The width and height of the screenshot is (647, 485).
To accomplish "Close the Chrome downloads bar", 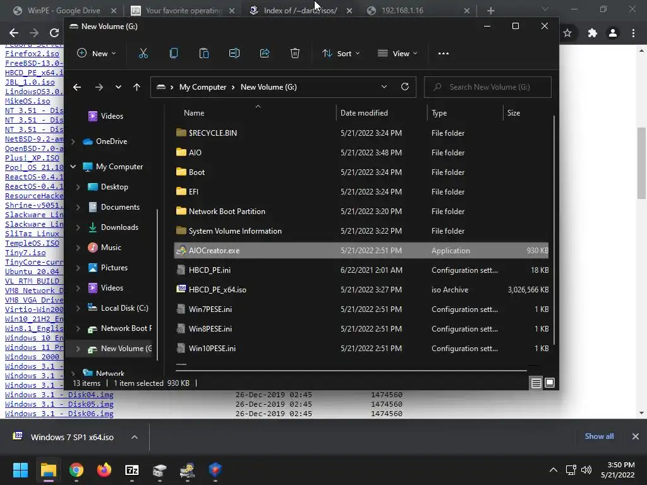I will pyautogui.click(x=636, y=436).
